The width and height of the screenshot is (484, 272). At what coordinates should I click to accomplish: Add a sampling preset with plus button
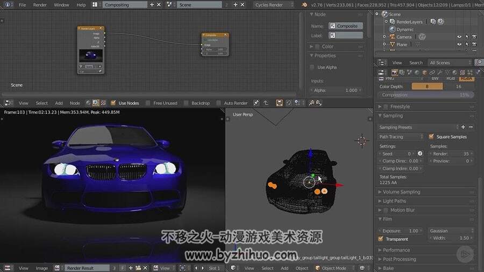click(463, 127)
